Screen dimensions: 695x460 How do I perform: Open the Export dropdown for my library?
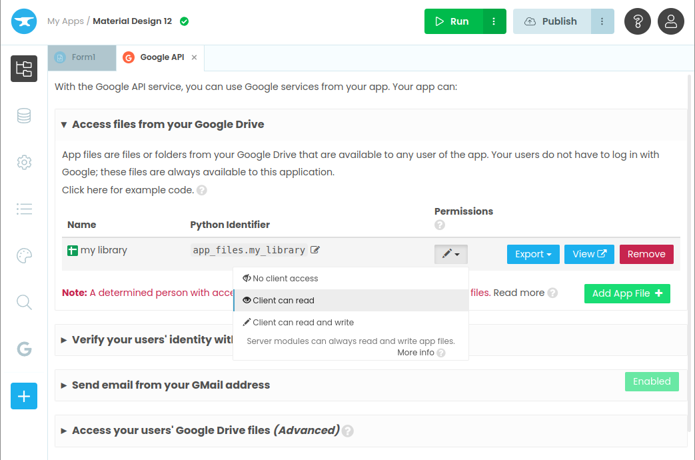pyautogui.click(x=533, y=254)
